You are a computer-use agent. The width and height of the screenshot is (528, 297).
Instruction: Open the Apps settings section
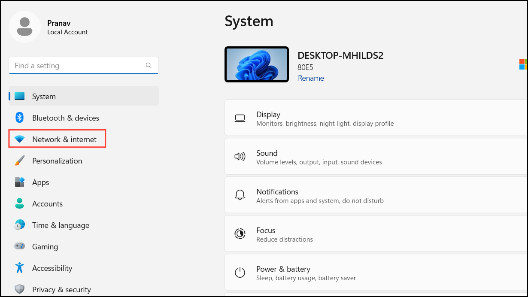(84, 182)
